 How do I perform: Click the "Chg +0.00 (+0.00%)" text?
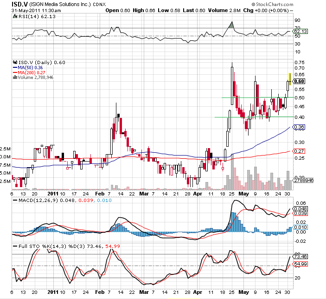point(266,10)
